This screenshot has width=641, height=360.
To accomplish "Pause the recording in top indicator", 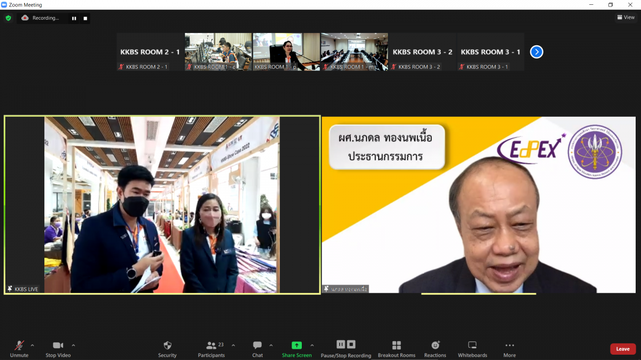I will pyautogui.click(x=74, y=18).
